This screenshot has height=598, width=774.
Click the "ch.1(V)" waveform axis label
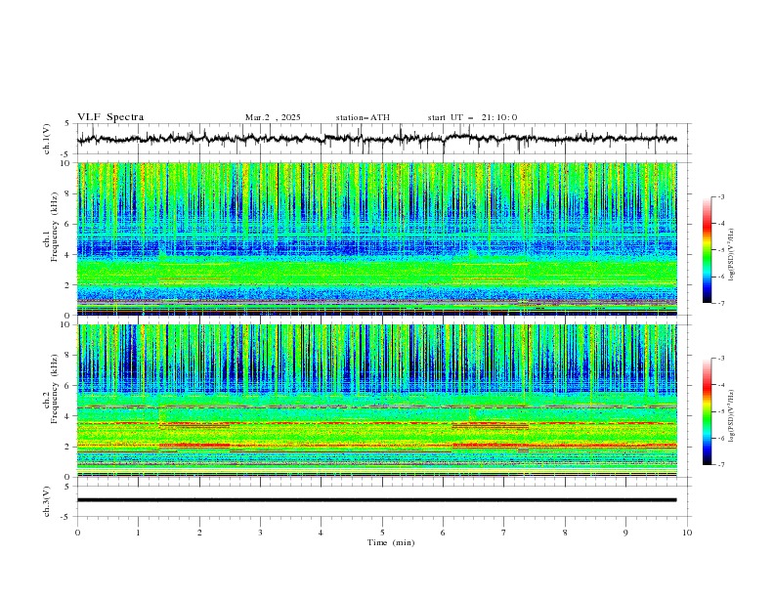[47, 139]
